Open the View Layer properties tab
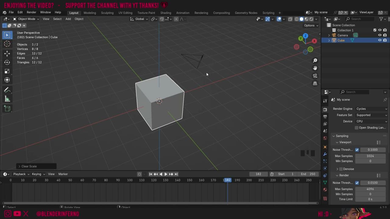Image resolution: width=390 pixels, height=219 pixels. 325,124
